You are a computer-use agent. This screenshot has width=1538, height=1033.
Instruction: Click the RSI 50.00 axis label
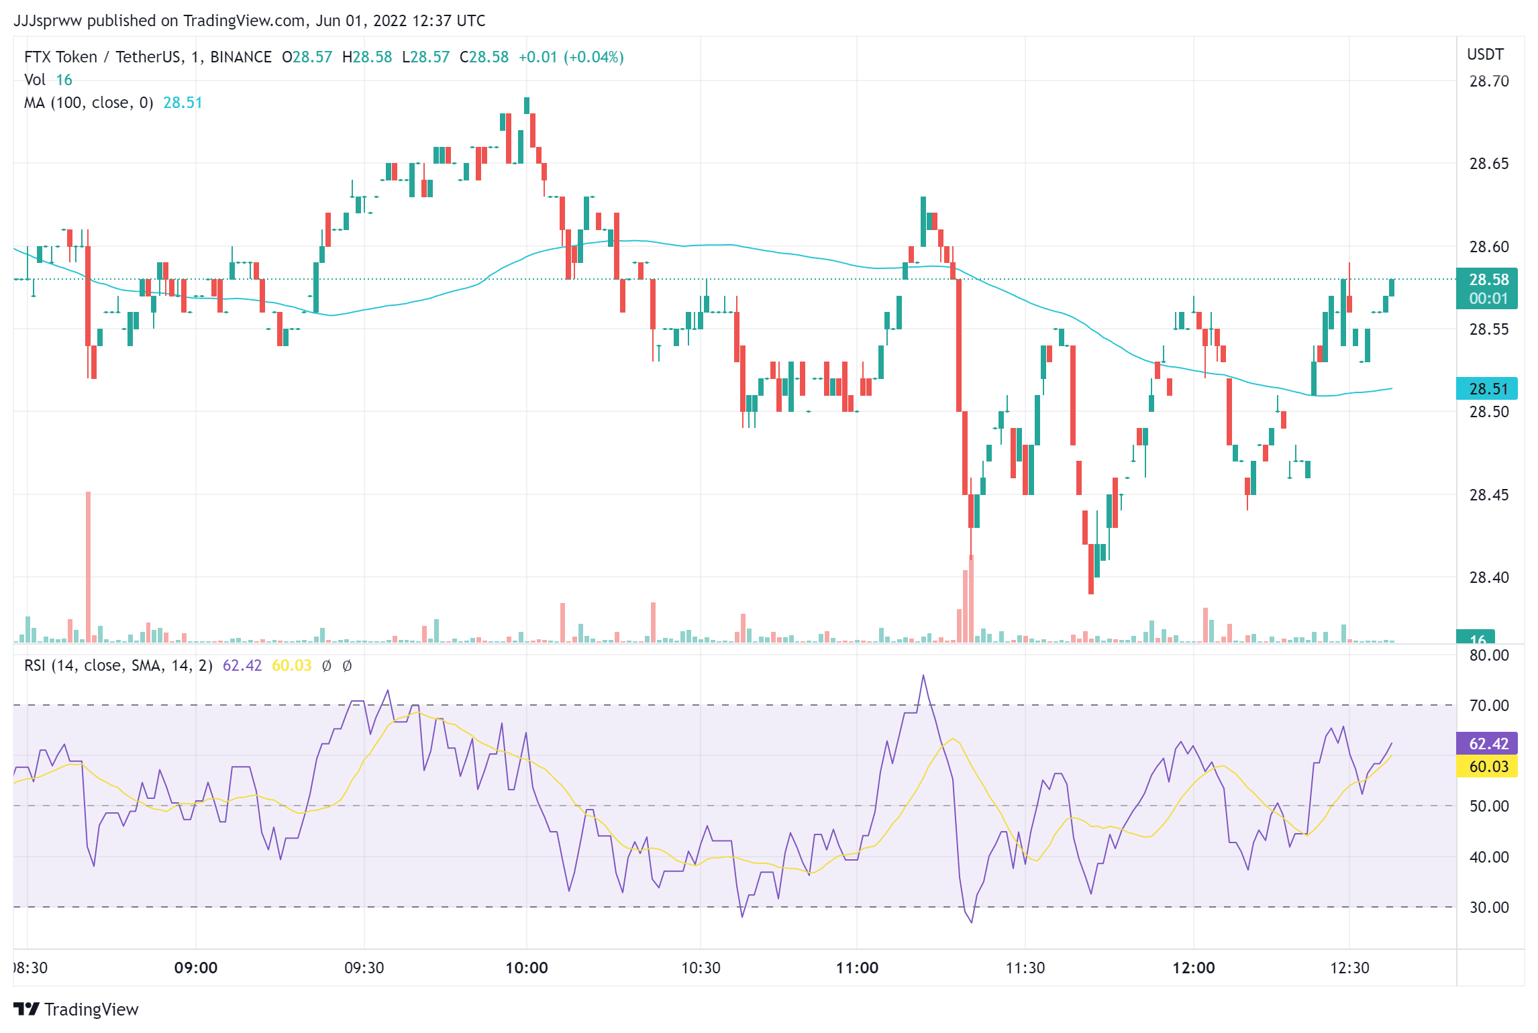click(1489, 806)
